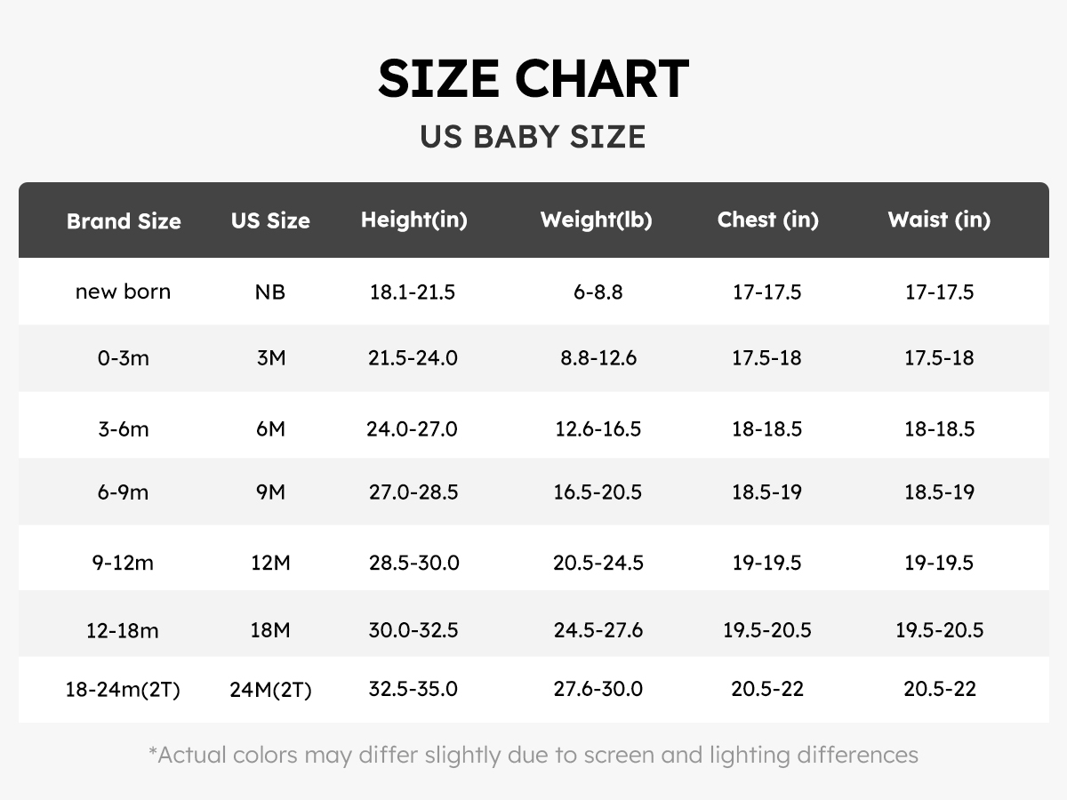
Task: Click the actual colors disclaimer note
Action: (533, 756)
